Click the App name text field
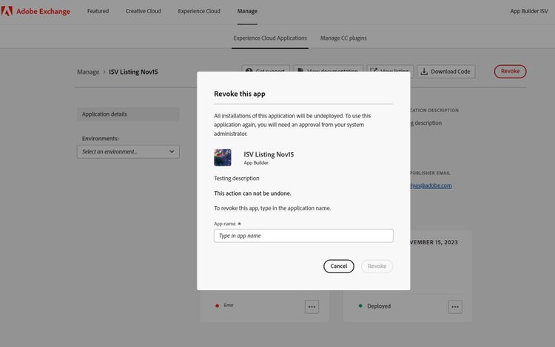This screenshot has width=555, height=347. [x=303, y=236]
